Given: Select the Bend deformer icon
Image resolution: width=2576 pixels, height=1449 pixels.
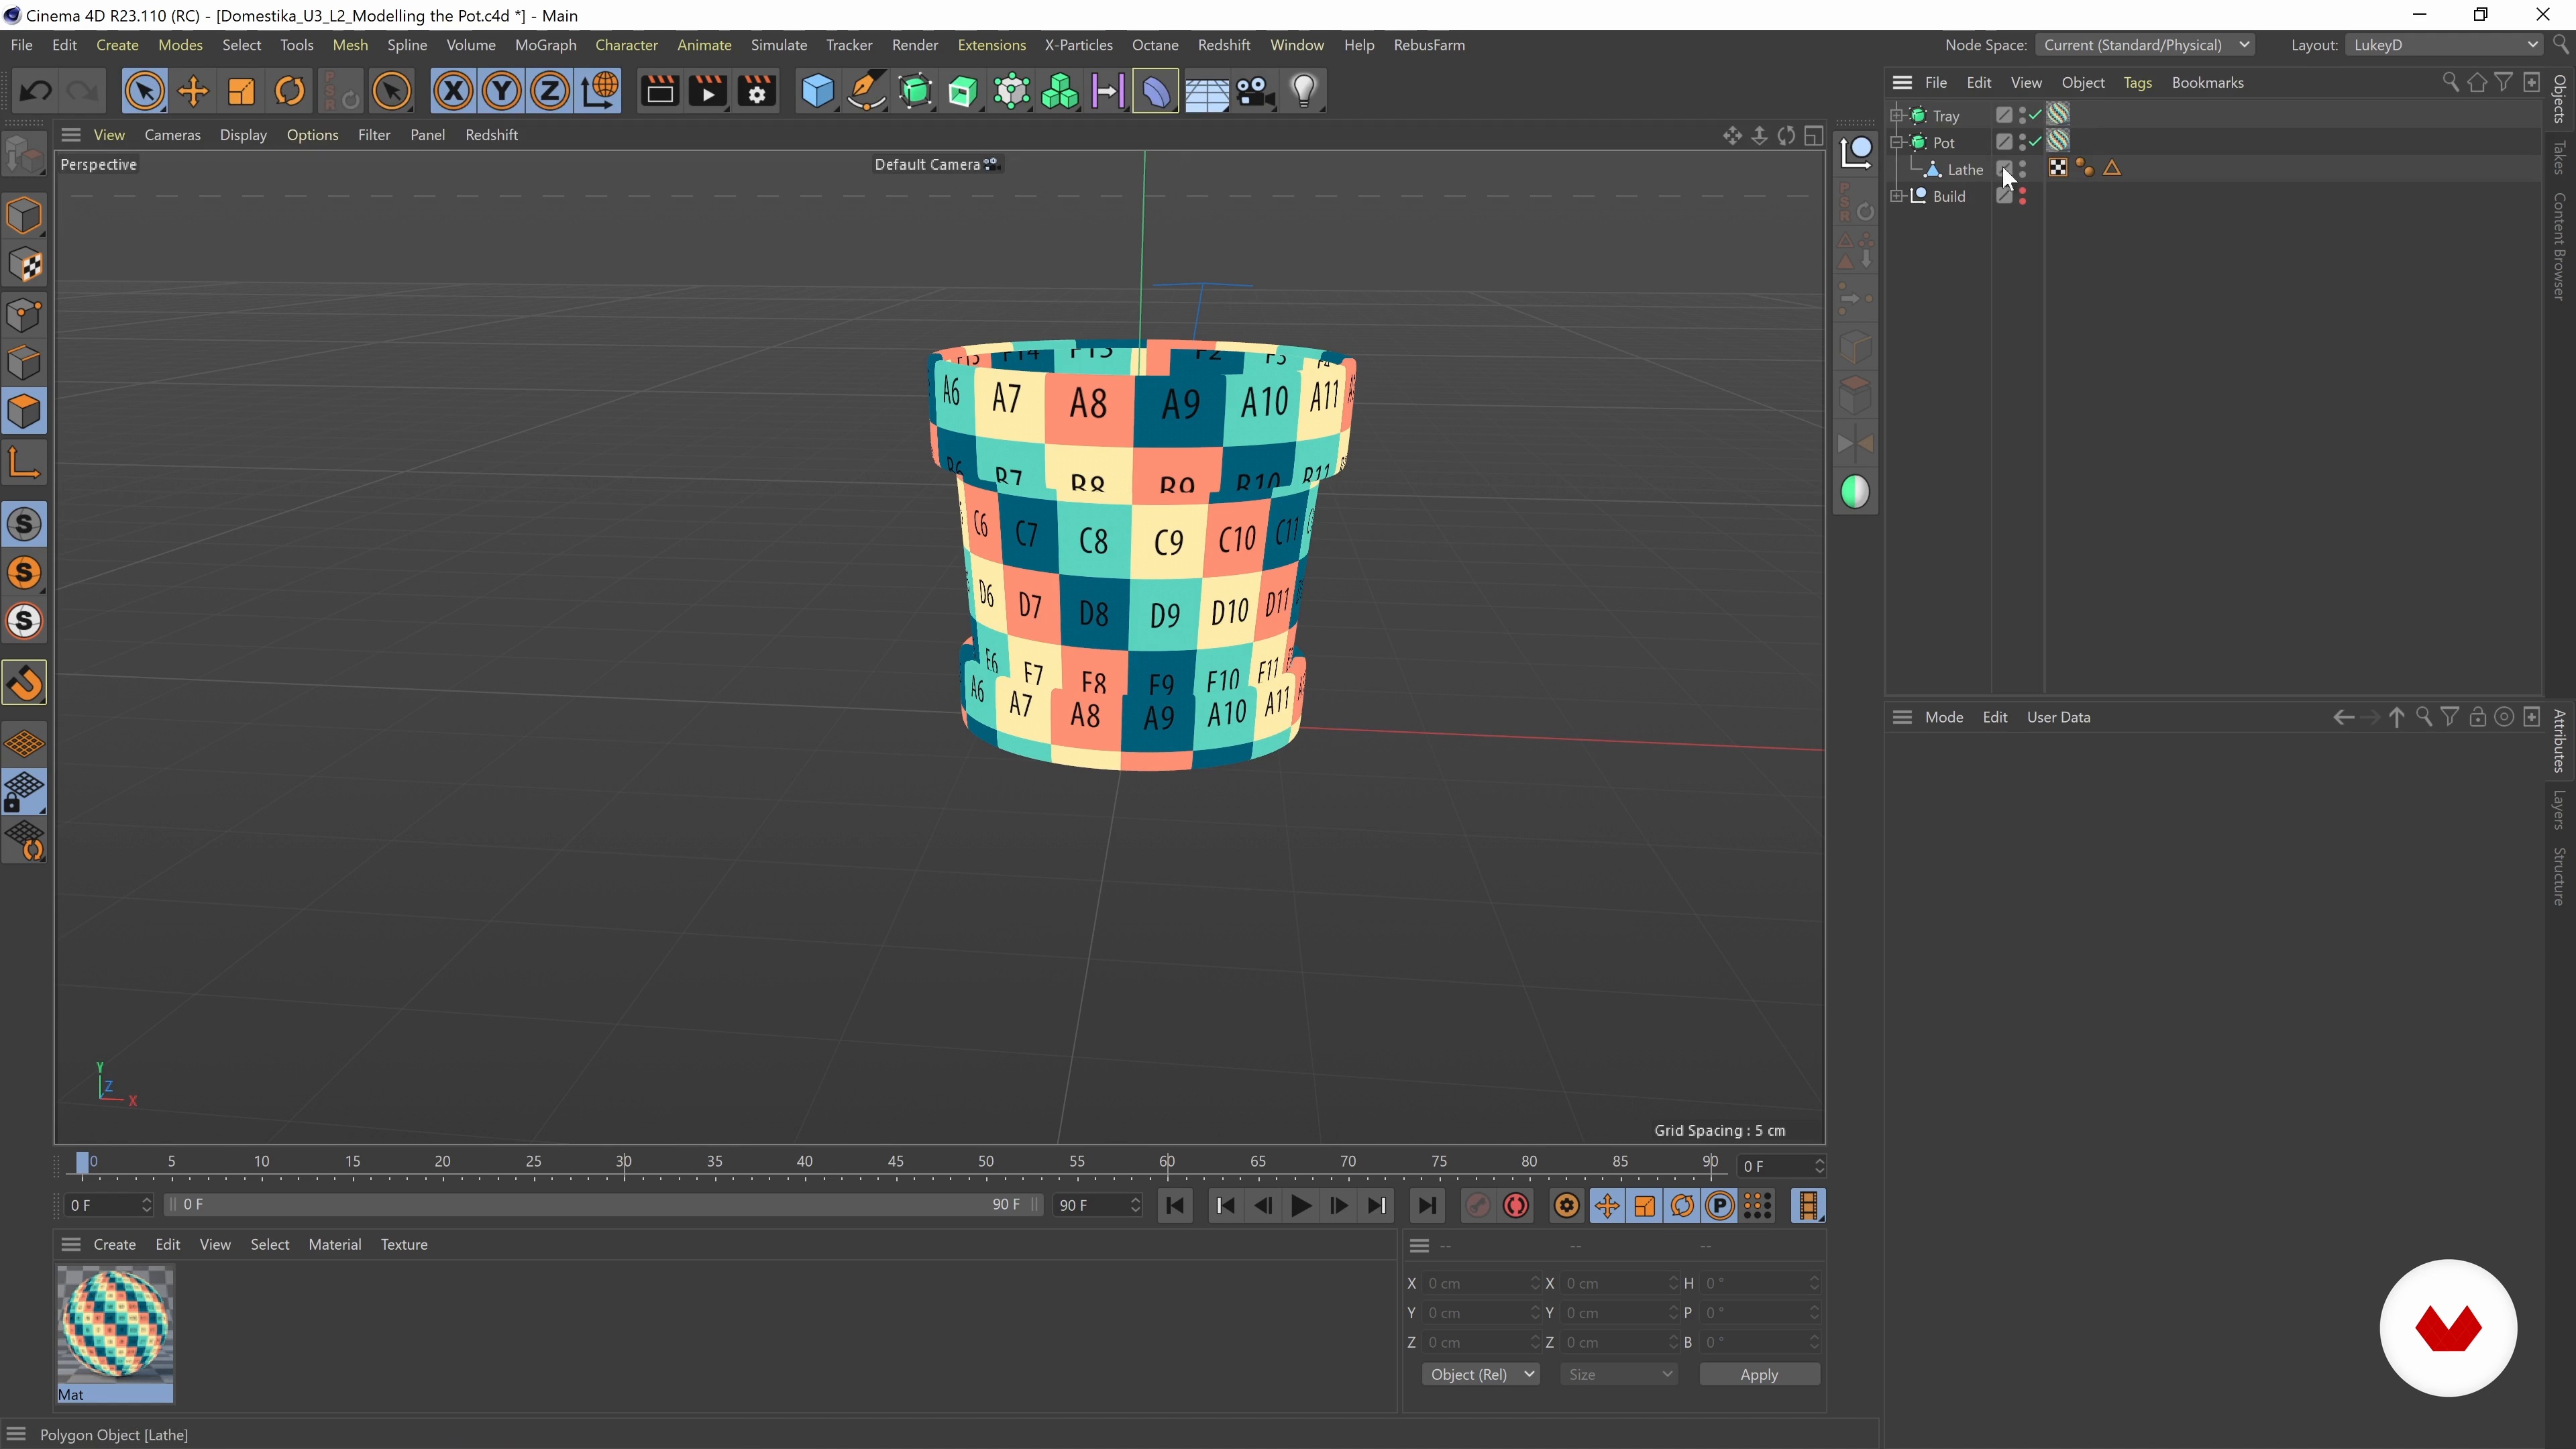Looking at the screenshot, I should pos(1156,92).
